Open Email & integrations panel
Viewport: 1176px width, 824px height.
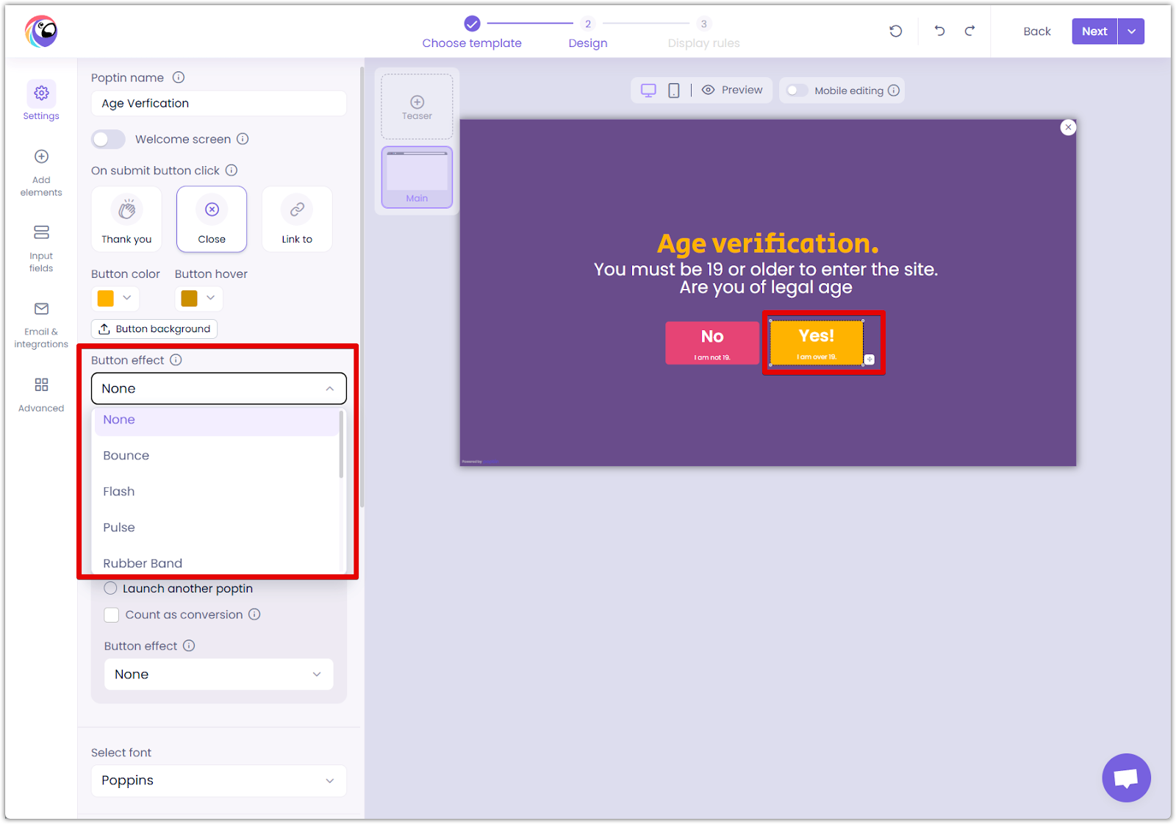[x=41, y=309]
